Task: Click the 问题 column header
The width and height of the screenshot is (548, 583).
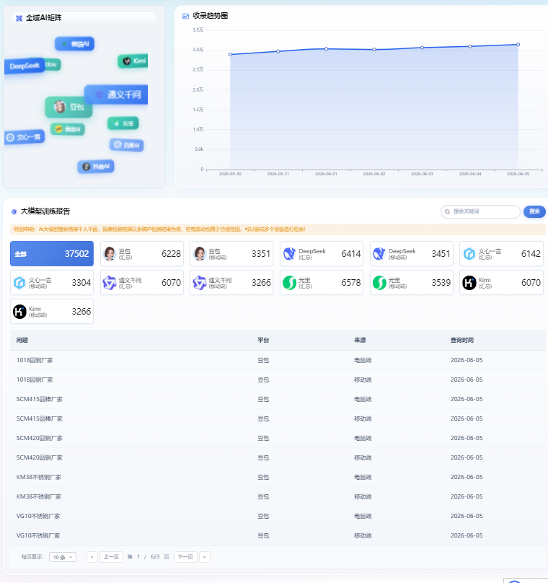Action: [x=22, y=341]
